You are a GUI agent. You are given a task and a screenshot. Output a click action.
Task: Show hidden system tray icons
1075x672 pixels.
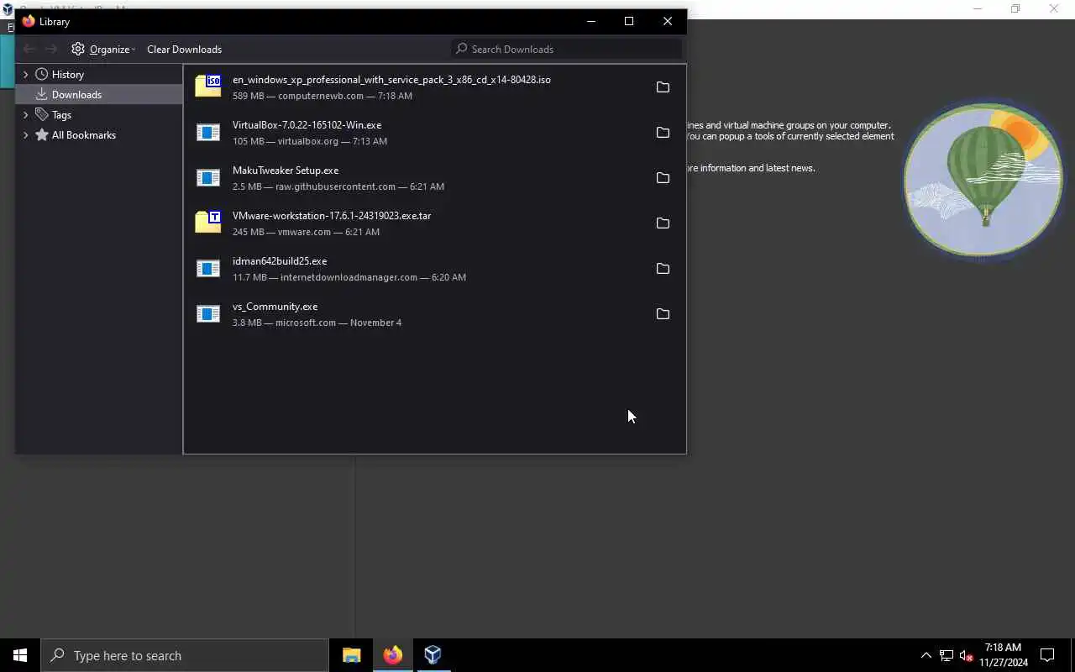[x=926, y=655]
